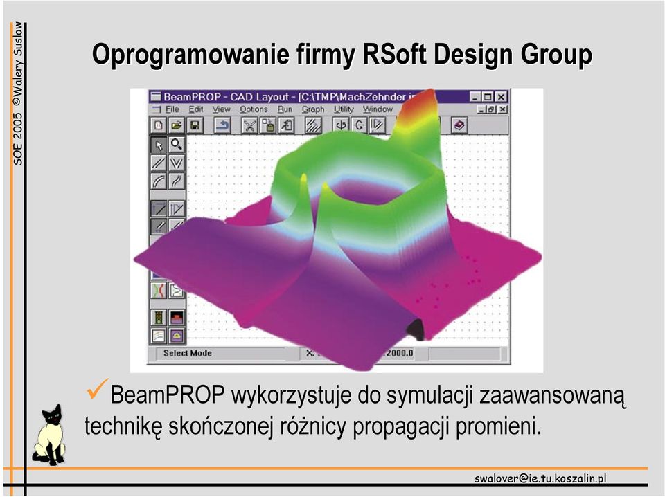Open the Graph menu
The image size is (665, 497).
click(x=313, y=109)
